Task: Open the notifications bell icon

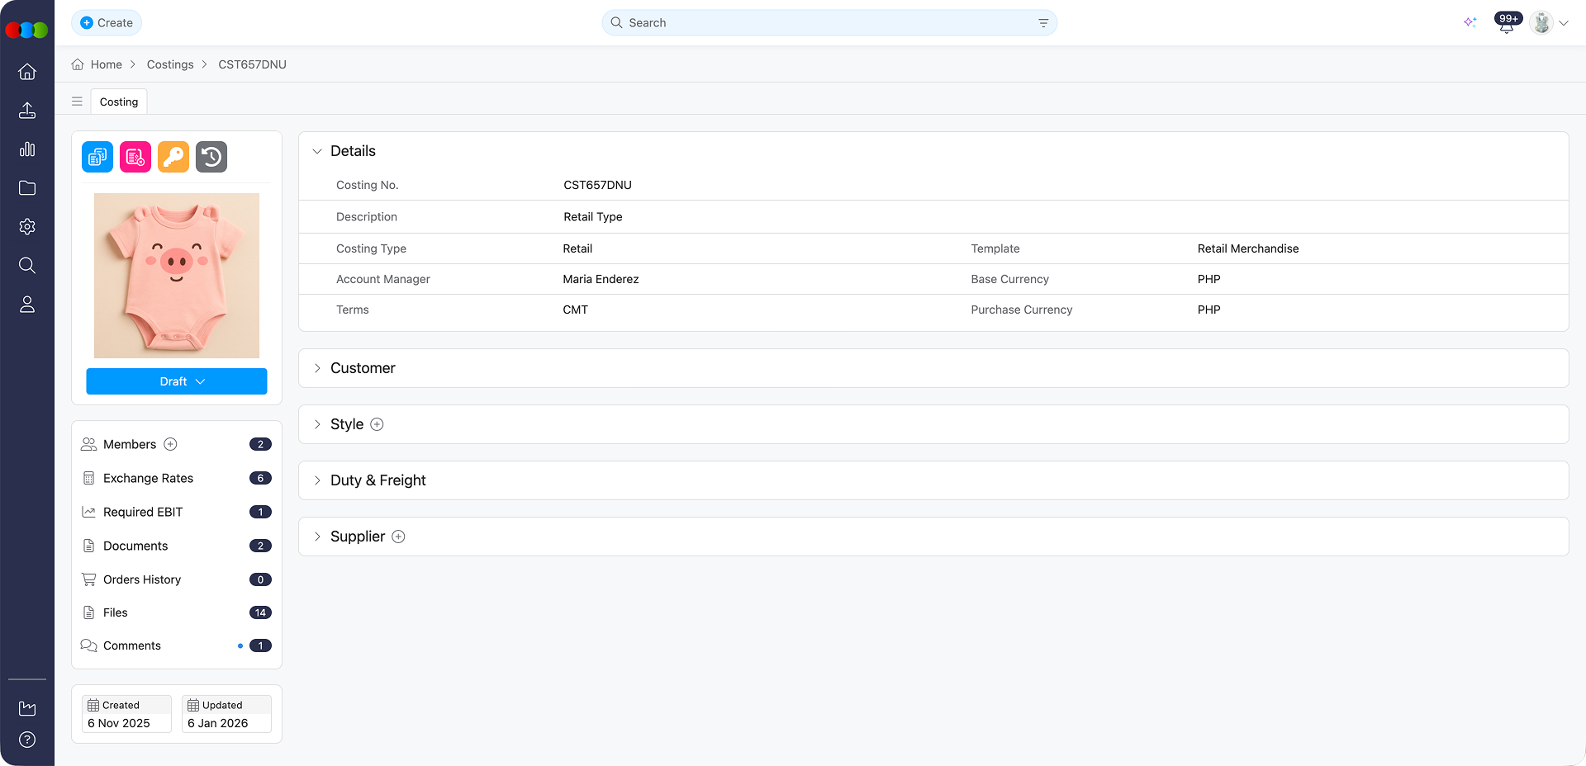Action: 1506,24
